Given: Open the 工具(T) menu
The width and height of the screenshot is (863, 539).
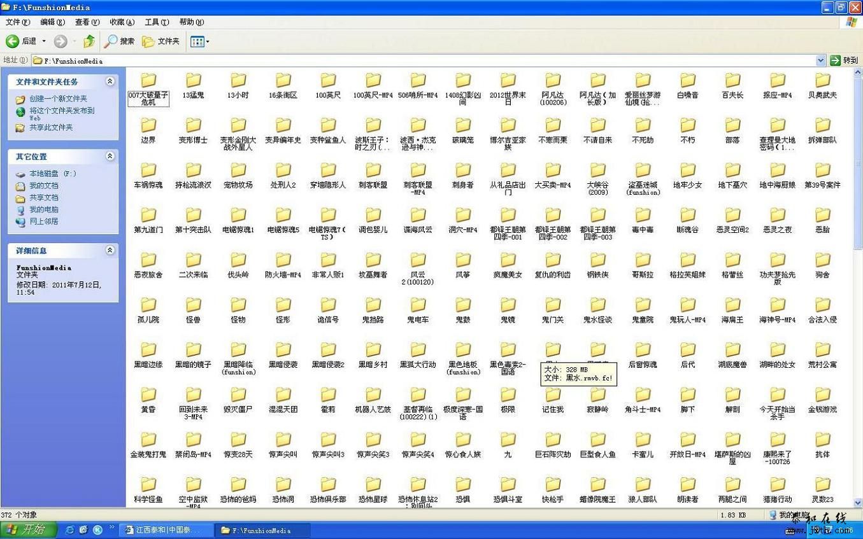Looking at the screenshot, I should (x=156, y=22).
